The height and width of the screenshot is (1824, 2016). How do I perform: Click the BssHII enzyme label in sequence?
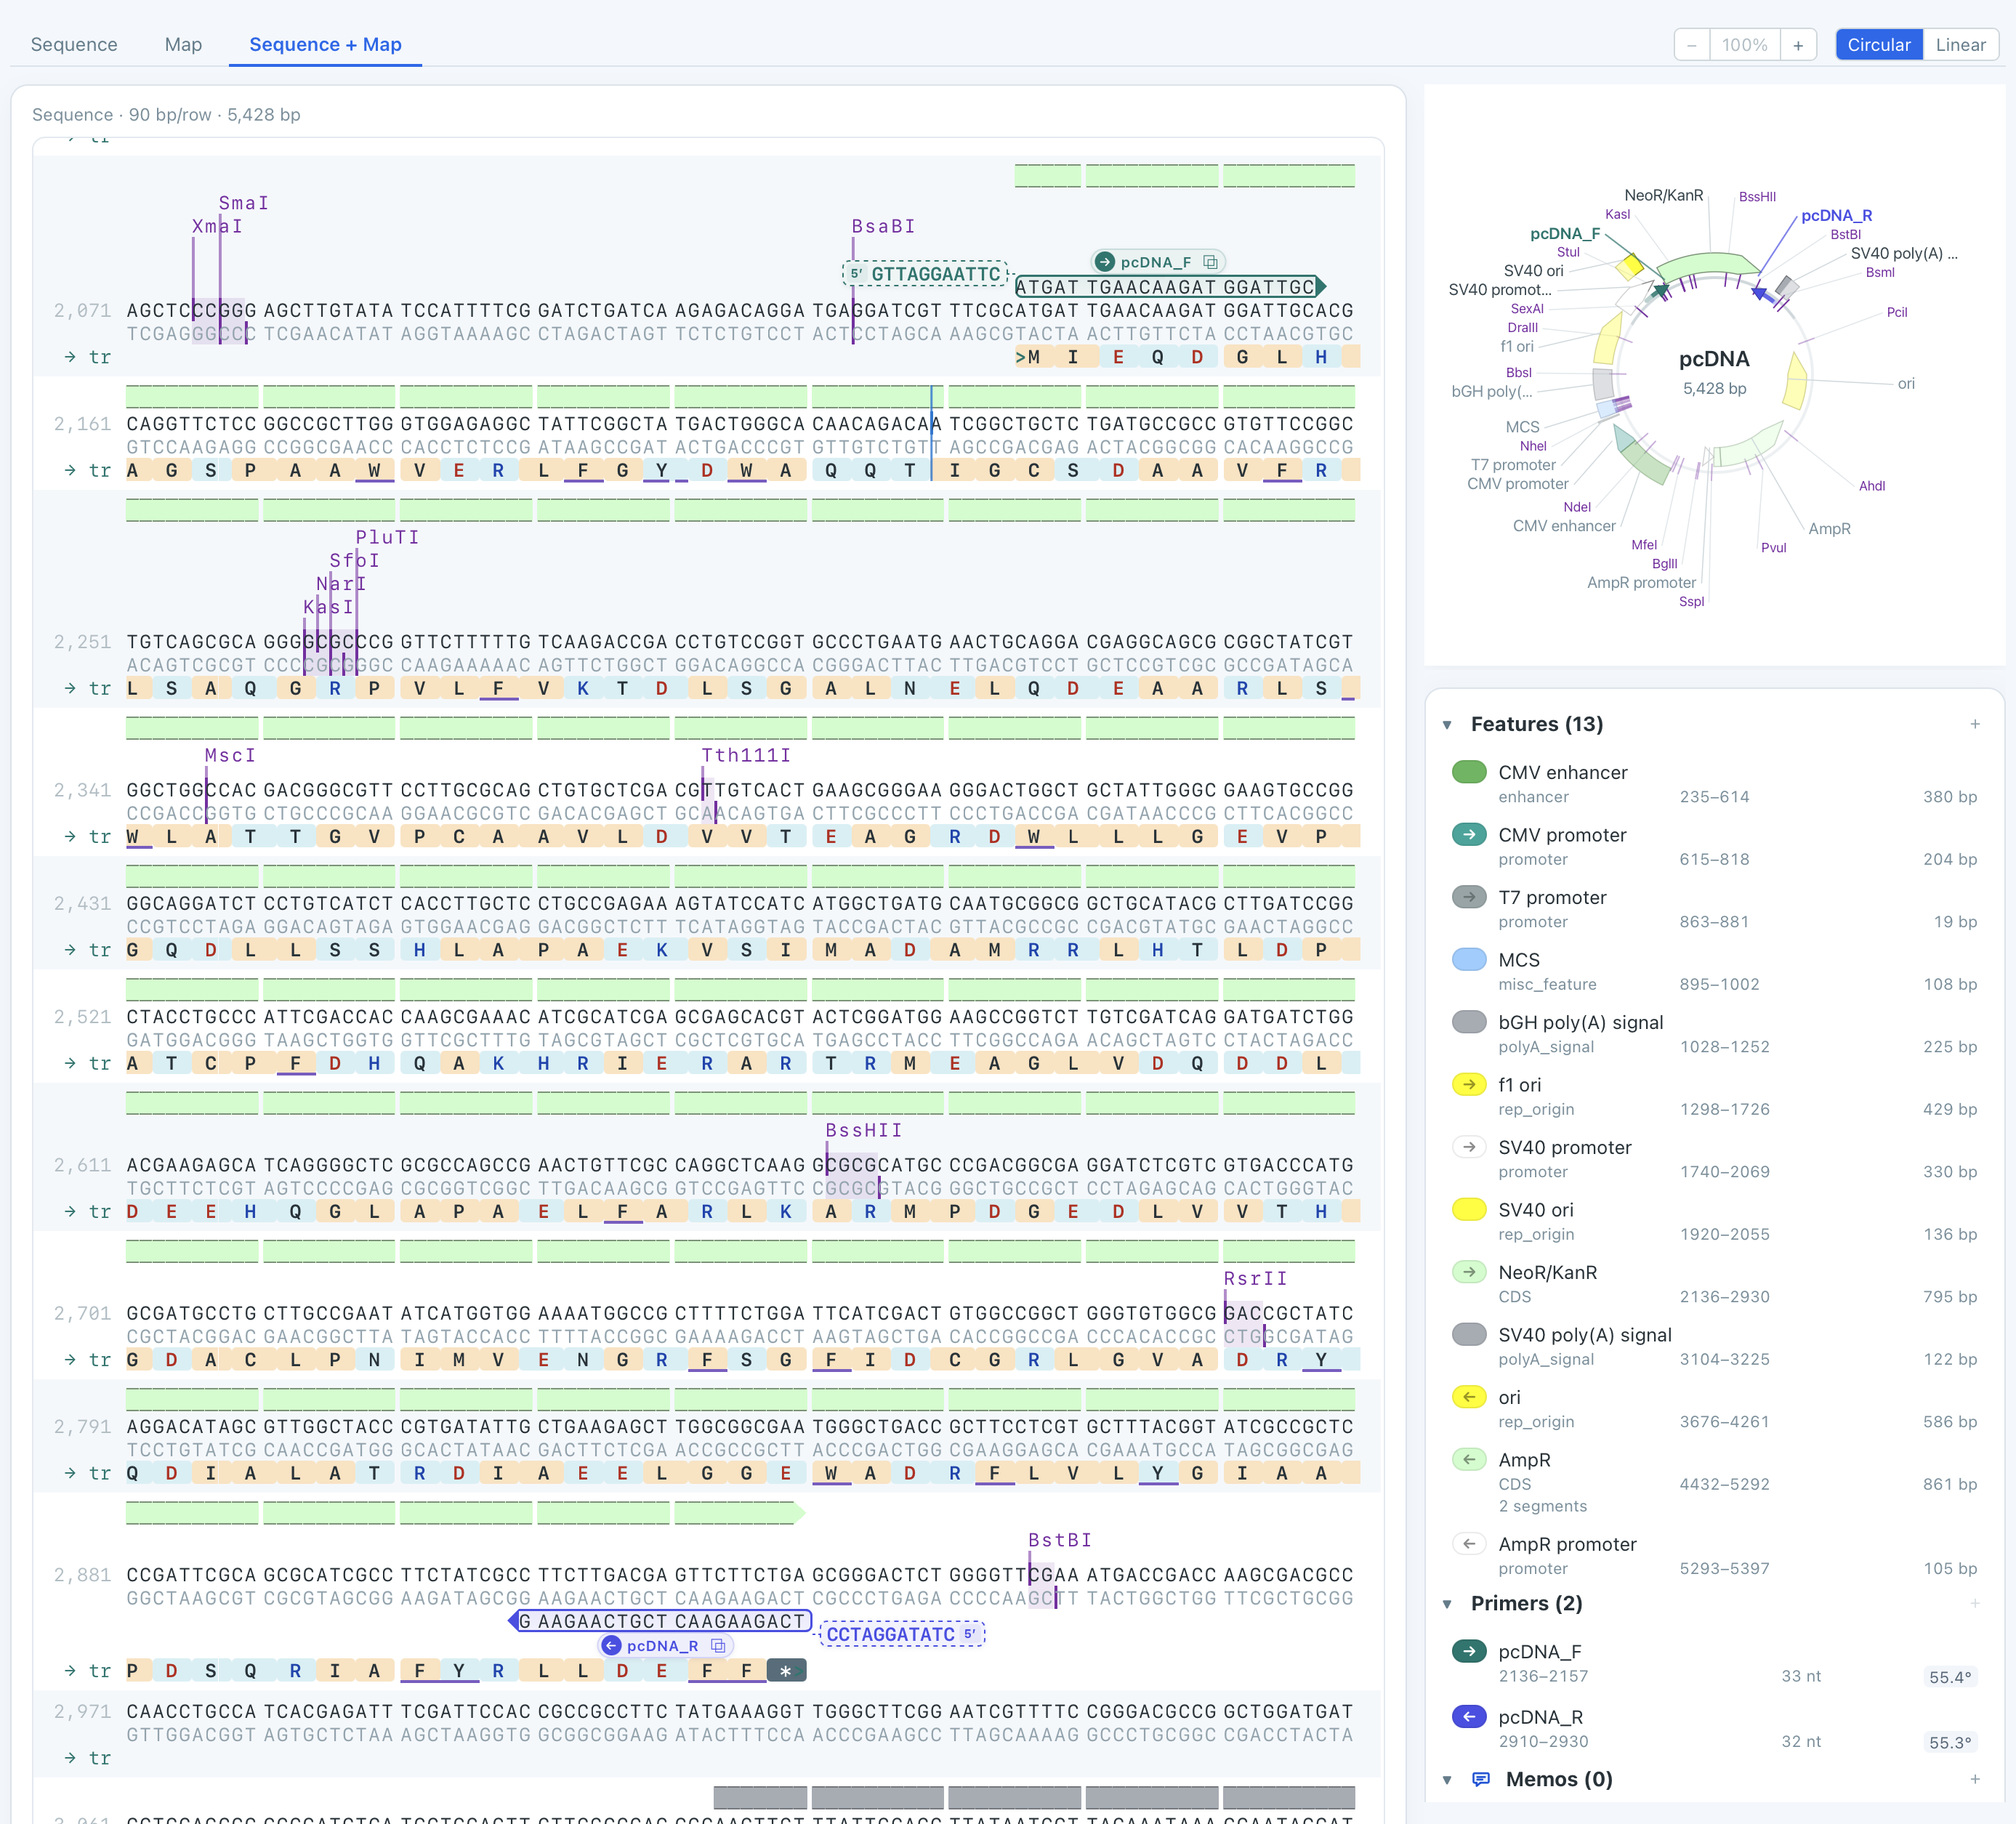tap(864, 1130)
